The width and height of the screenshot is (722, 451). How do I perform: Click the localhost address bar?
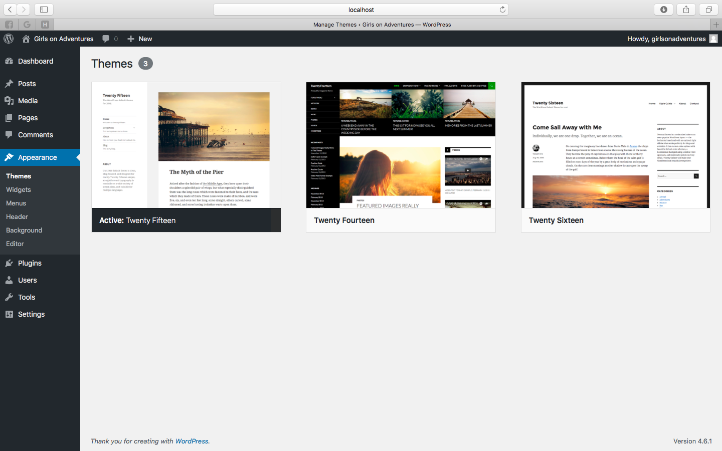point(361,10)
